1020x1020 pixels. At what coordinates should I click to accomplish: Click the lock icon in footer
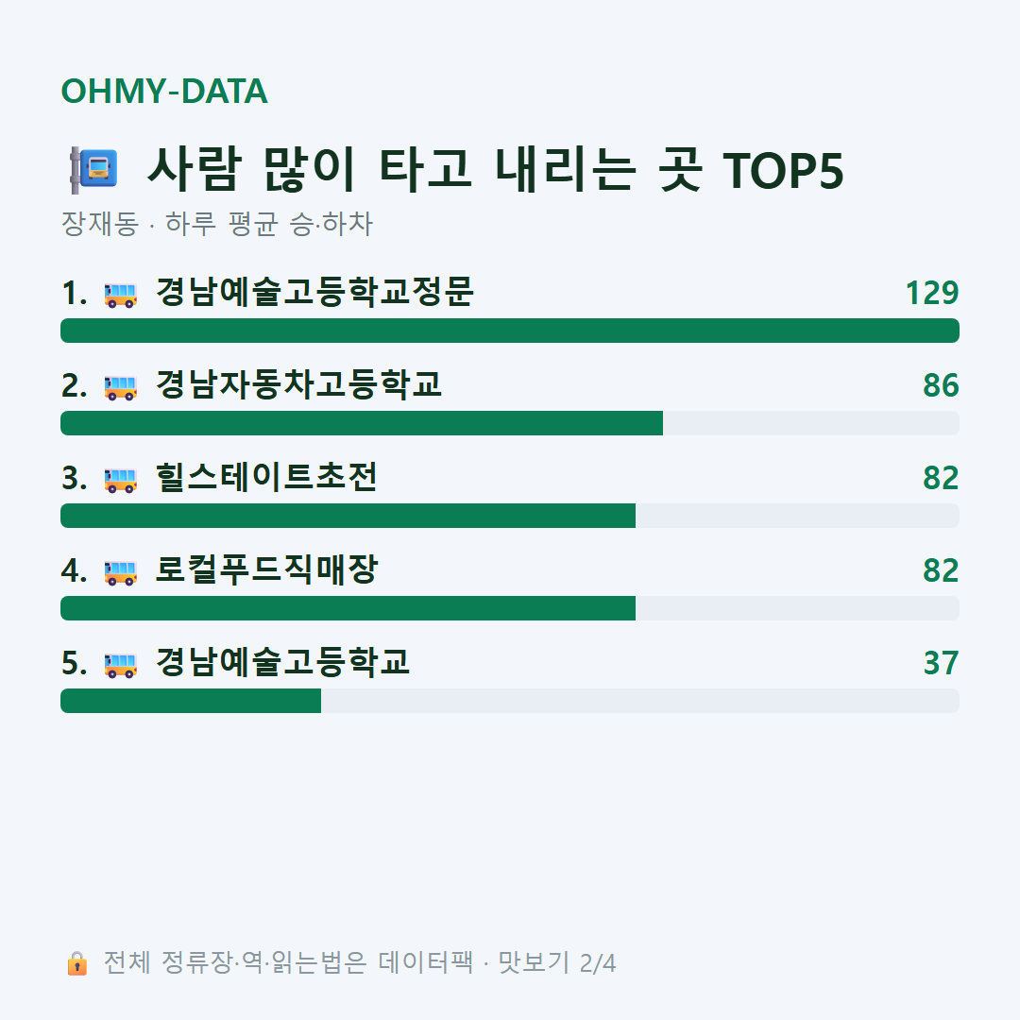(x=76, y=963)
